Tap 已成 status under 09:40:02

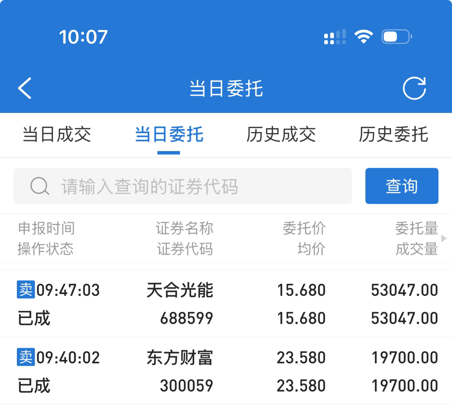[x=34, y=386]
